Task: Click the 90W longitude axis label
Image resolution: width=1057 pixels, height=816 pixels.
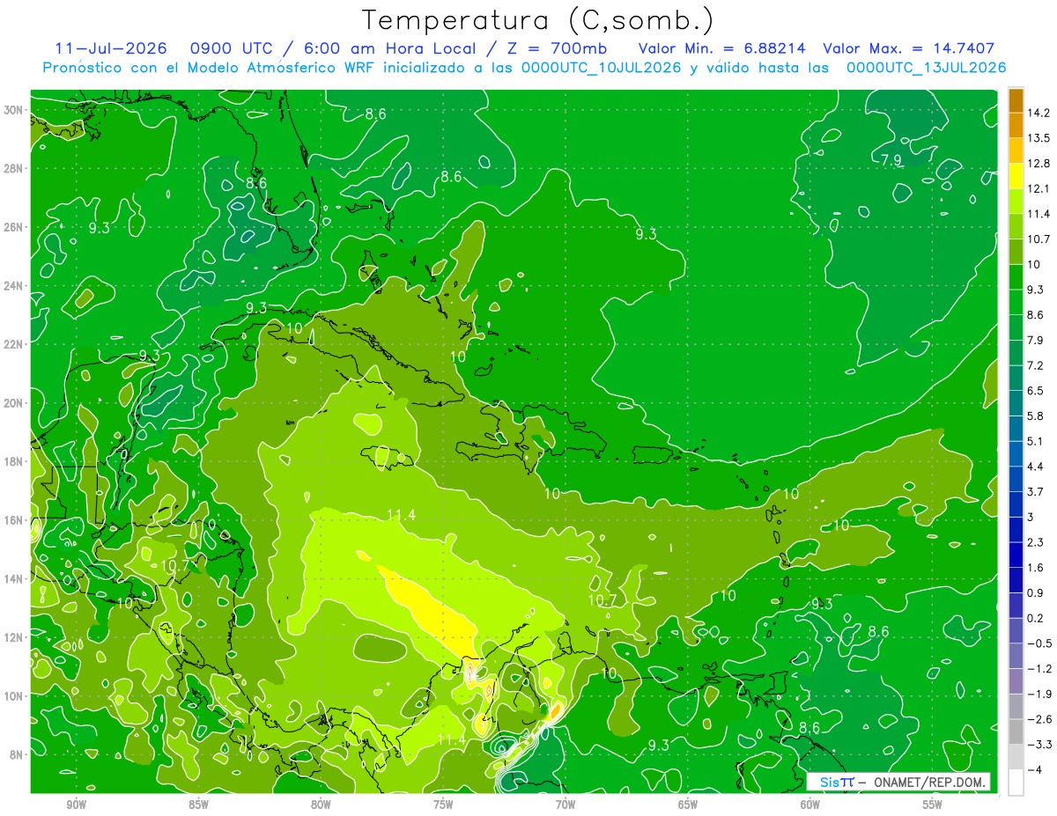Action: pyautogui.click(x=76, y=805)
